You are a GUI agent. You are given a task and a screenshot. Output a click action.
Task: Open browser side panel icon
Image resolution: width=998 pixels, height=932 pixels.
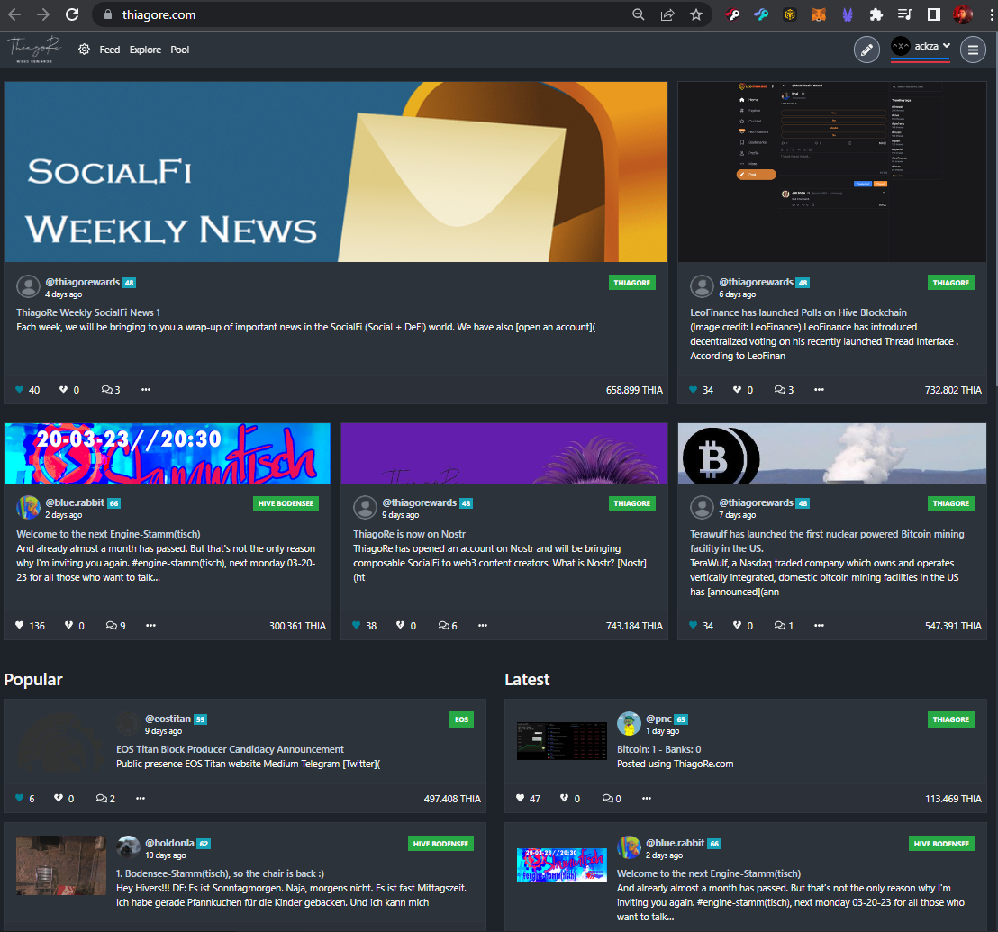pos(934,14)
